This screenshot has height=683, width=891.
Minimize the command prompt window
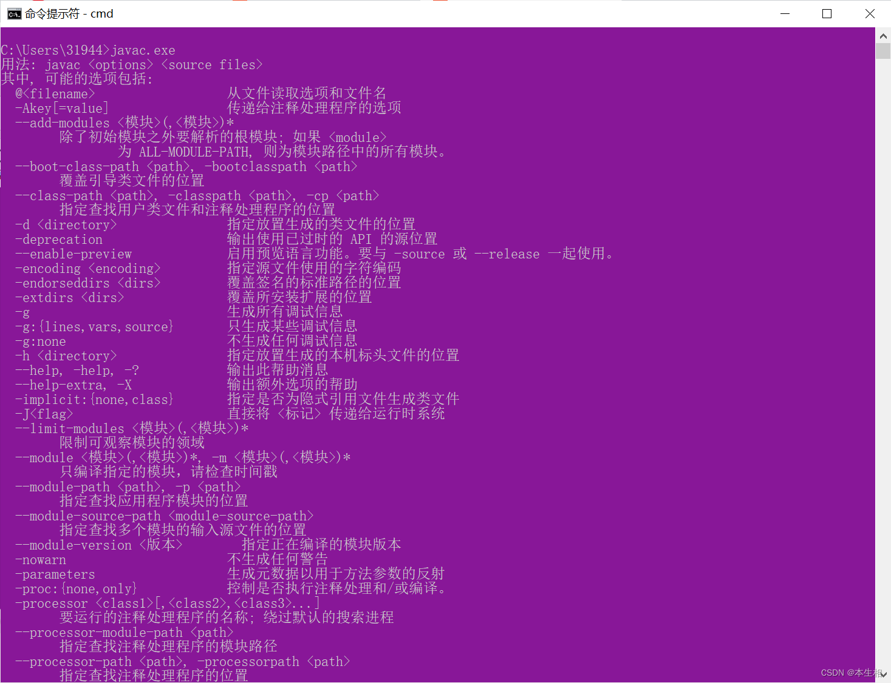(785, 13)
